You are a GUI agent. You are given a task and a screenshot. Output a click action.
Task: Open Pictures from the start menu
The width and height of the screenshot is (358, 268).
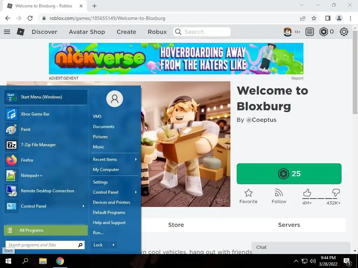[100, 137]
